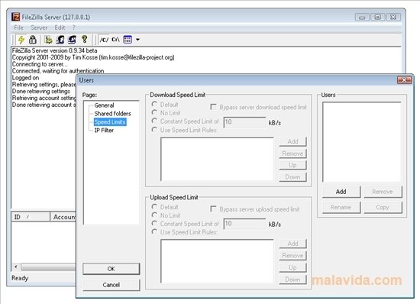Enable Bypass server upload speed limit
The width and height of the screenshot is (420, 304).
pos(214,209)
